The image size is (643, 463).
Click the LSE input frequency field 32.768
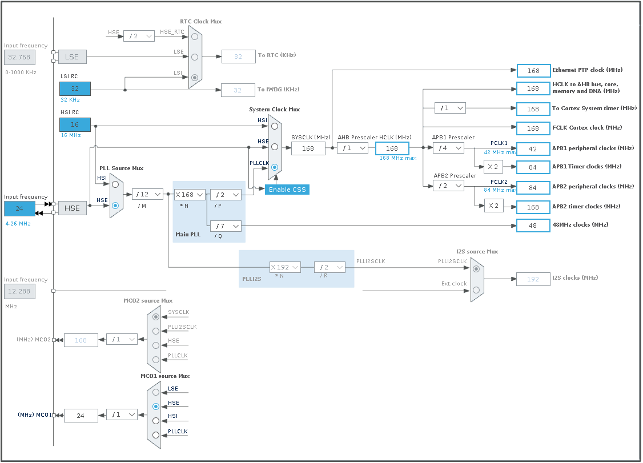[x=19, y=57]
